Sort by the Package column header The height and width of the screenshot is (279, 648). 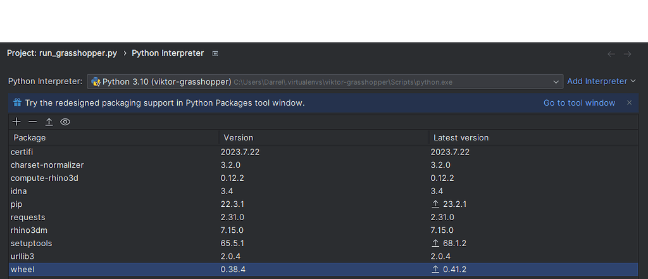click(x=114, y=138)
